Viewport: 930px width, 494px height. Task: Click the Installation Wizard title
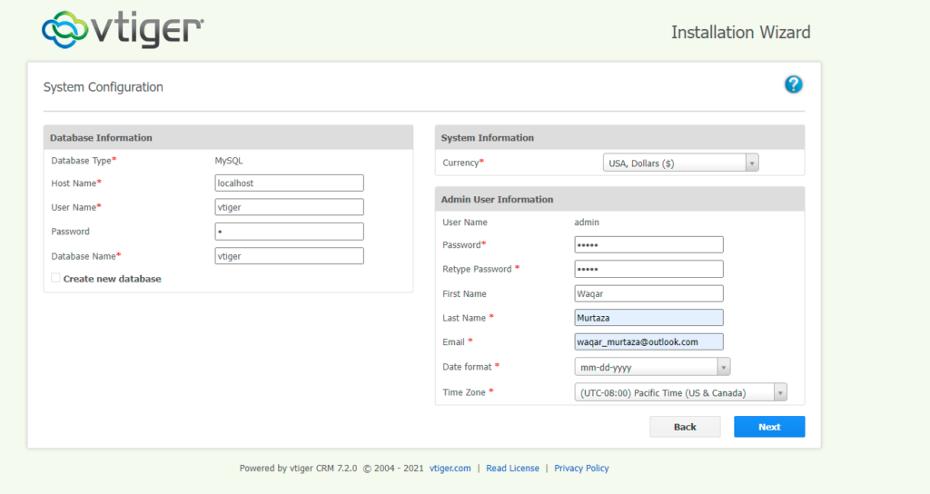click(741, 32)
